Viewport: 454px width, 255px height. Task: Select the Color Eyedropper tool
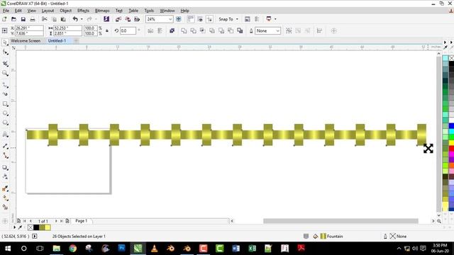pos(5,188)
